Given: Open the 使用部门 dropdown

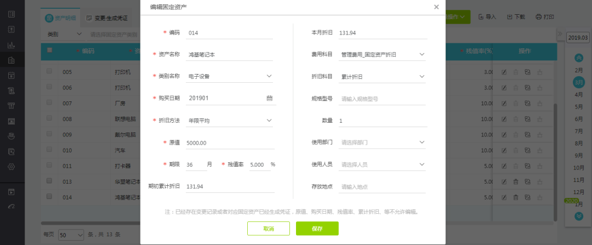Looking at the screenshot, I should 383,143.
